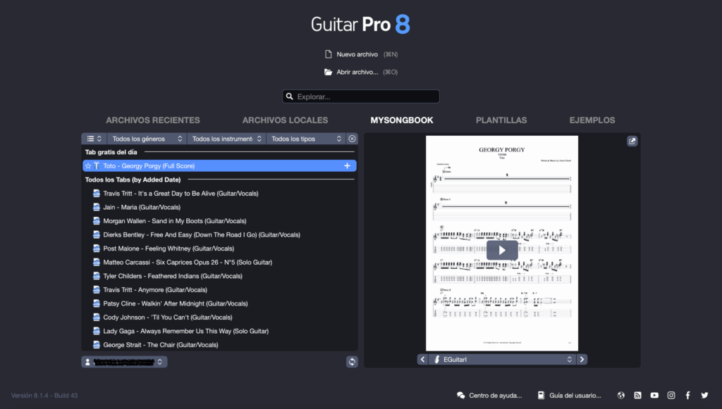Open preview in external window icon
Screen dimensions: 722x409
(632, 141)
